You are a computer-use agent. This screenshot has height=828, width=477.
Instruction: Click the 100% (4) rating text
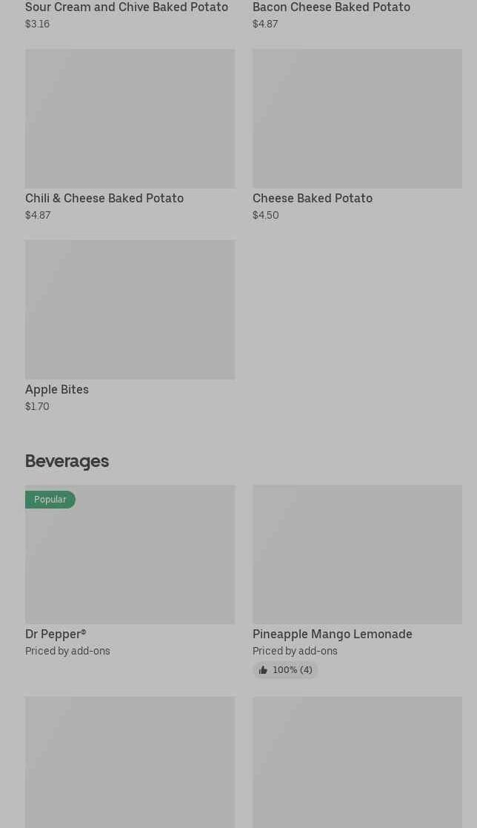[293, 670]
